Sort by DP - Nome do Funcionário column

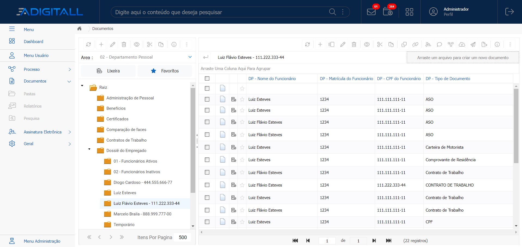click(x=272, y=78)
